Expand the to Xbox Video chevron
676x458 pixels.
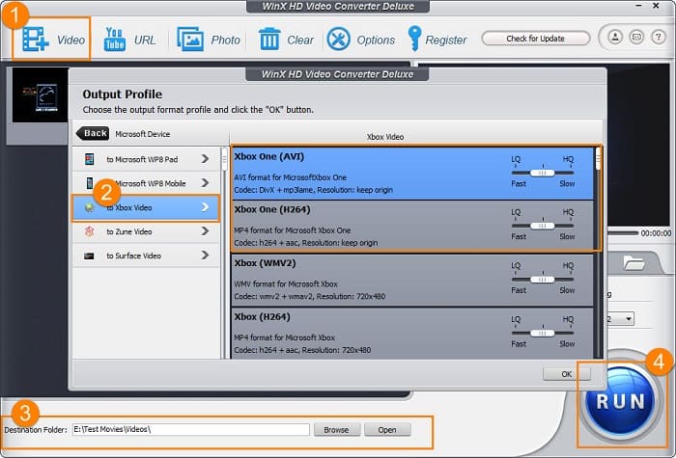pyautogui.click(x=205, y=207)
